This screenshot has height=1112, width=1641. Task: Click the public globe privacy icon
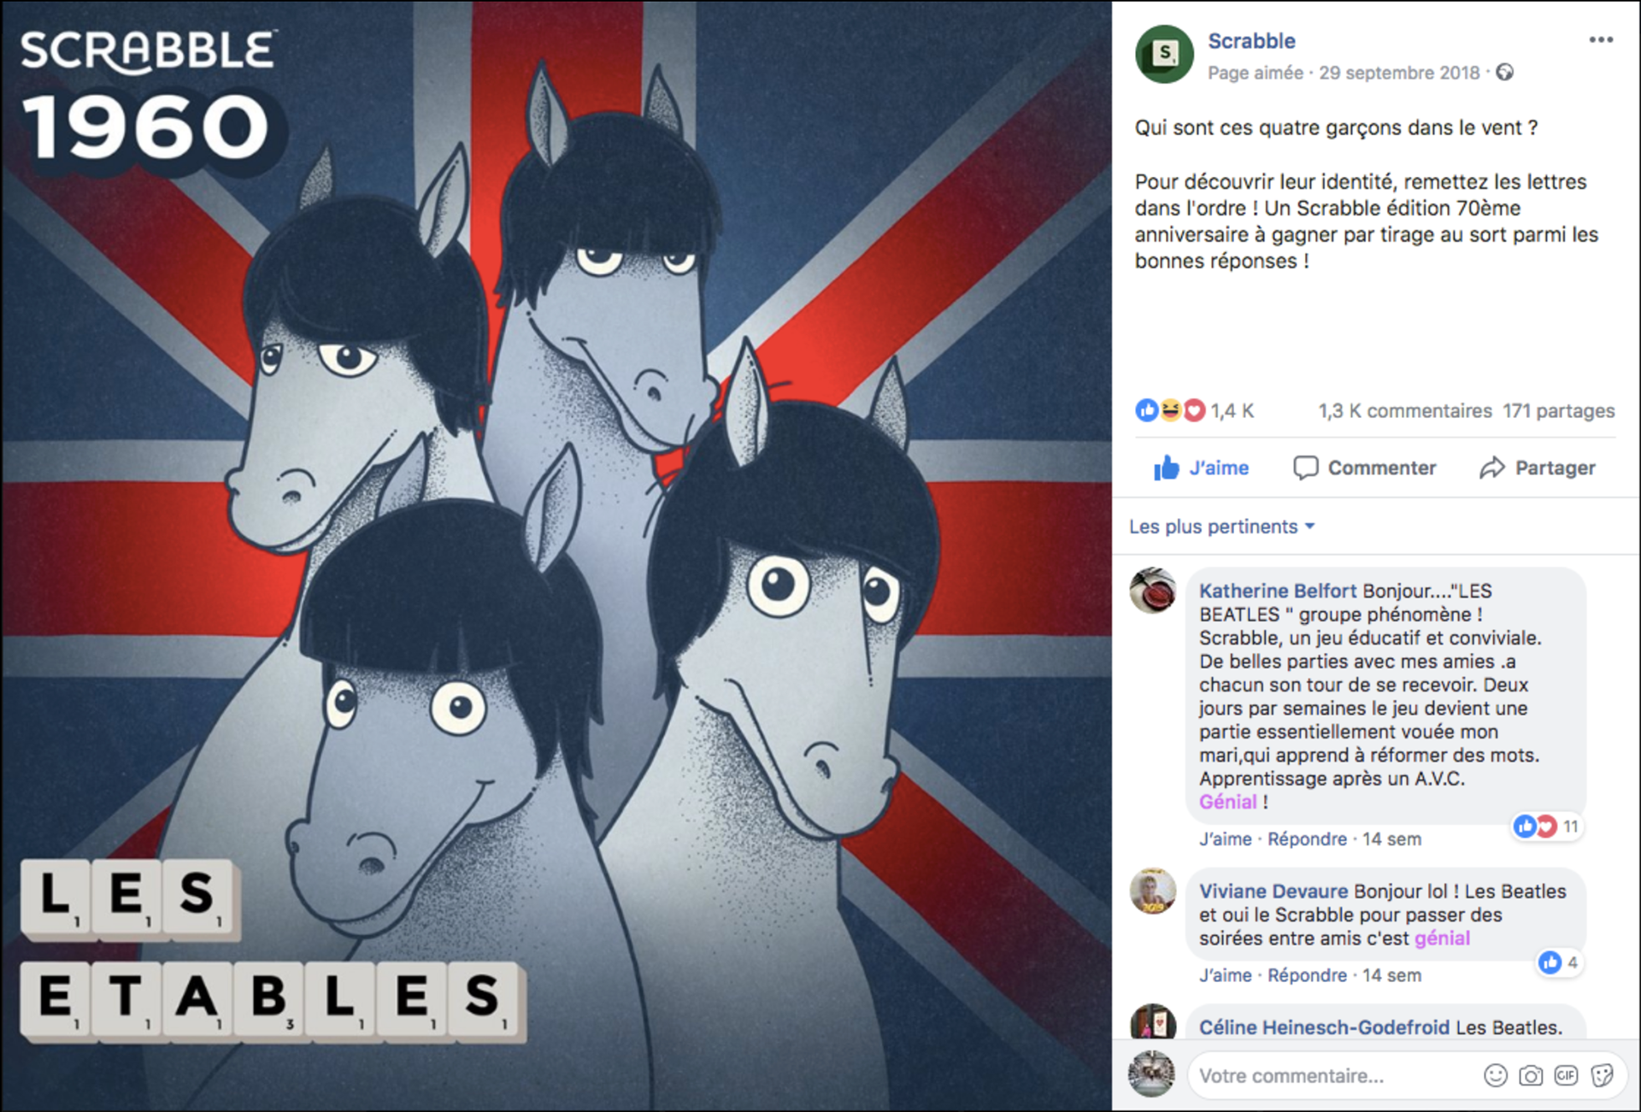tap(1505, 73)
